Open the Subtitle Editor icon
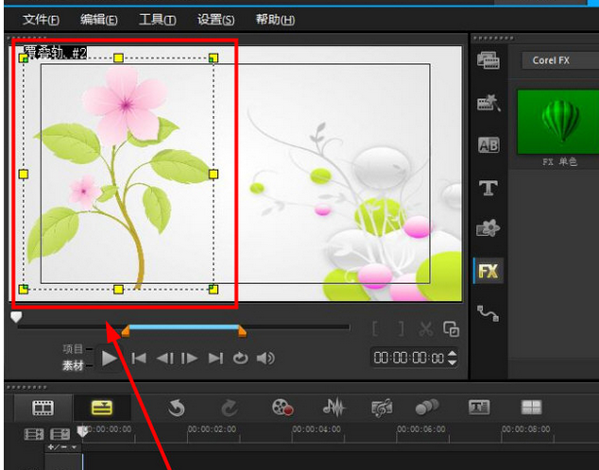Image resolution: width=599 pixels, height=470 pixels. pyautogui.click(x=479, y=407)
